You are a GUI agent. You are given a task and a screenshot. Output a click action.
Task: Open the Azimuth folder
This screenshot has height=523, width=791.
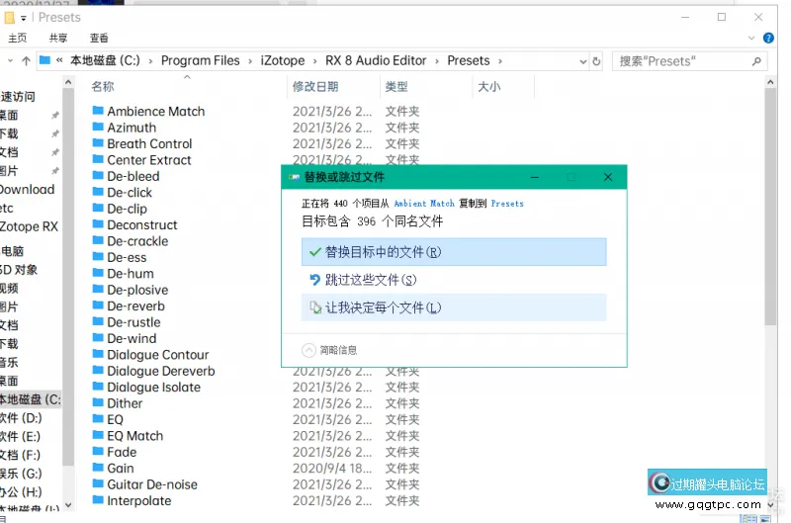(132, 128)
